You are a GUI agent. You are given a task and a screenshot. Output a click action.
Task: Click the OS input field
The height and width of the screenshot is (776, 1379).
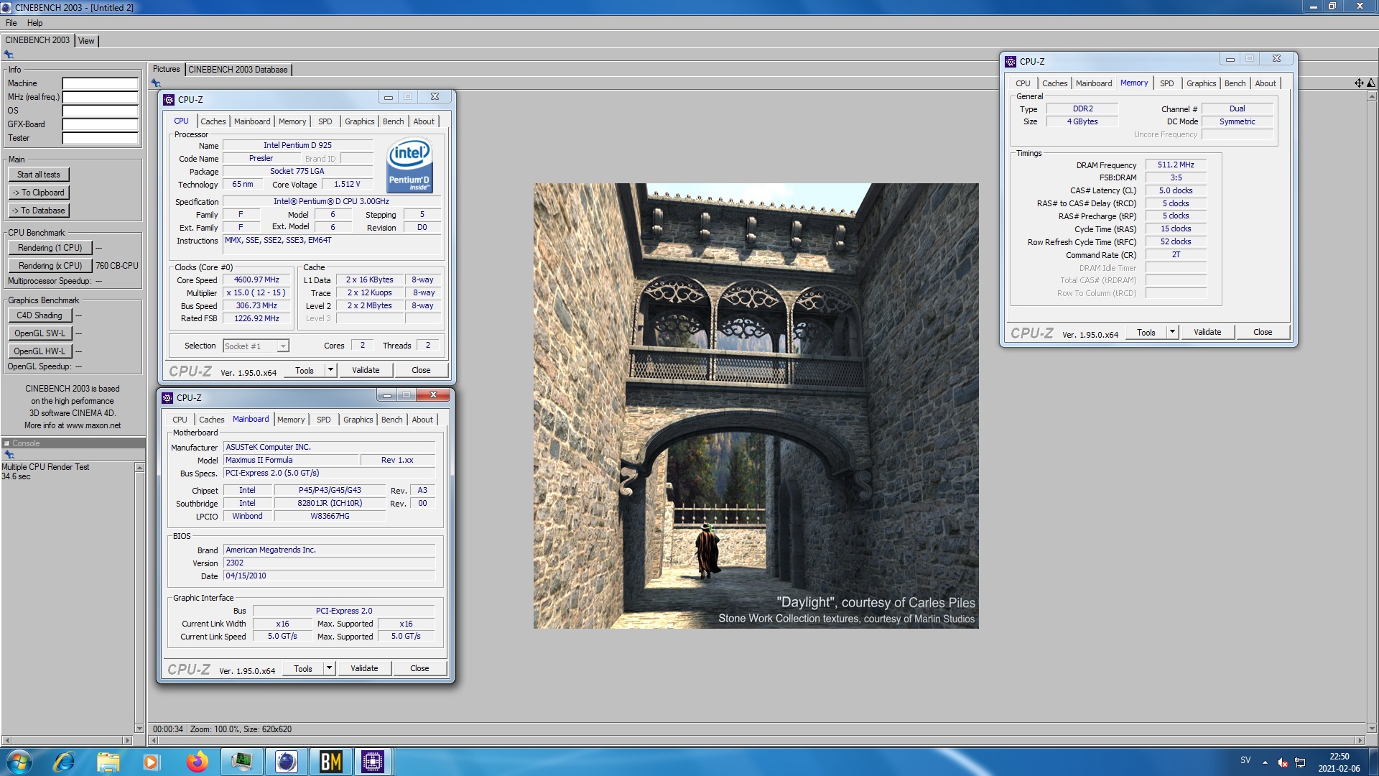coord(100,111)
